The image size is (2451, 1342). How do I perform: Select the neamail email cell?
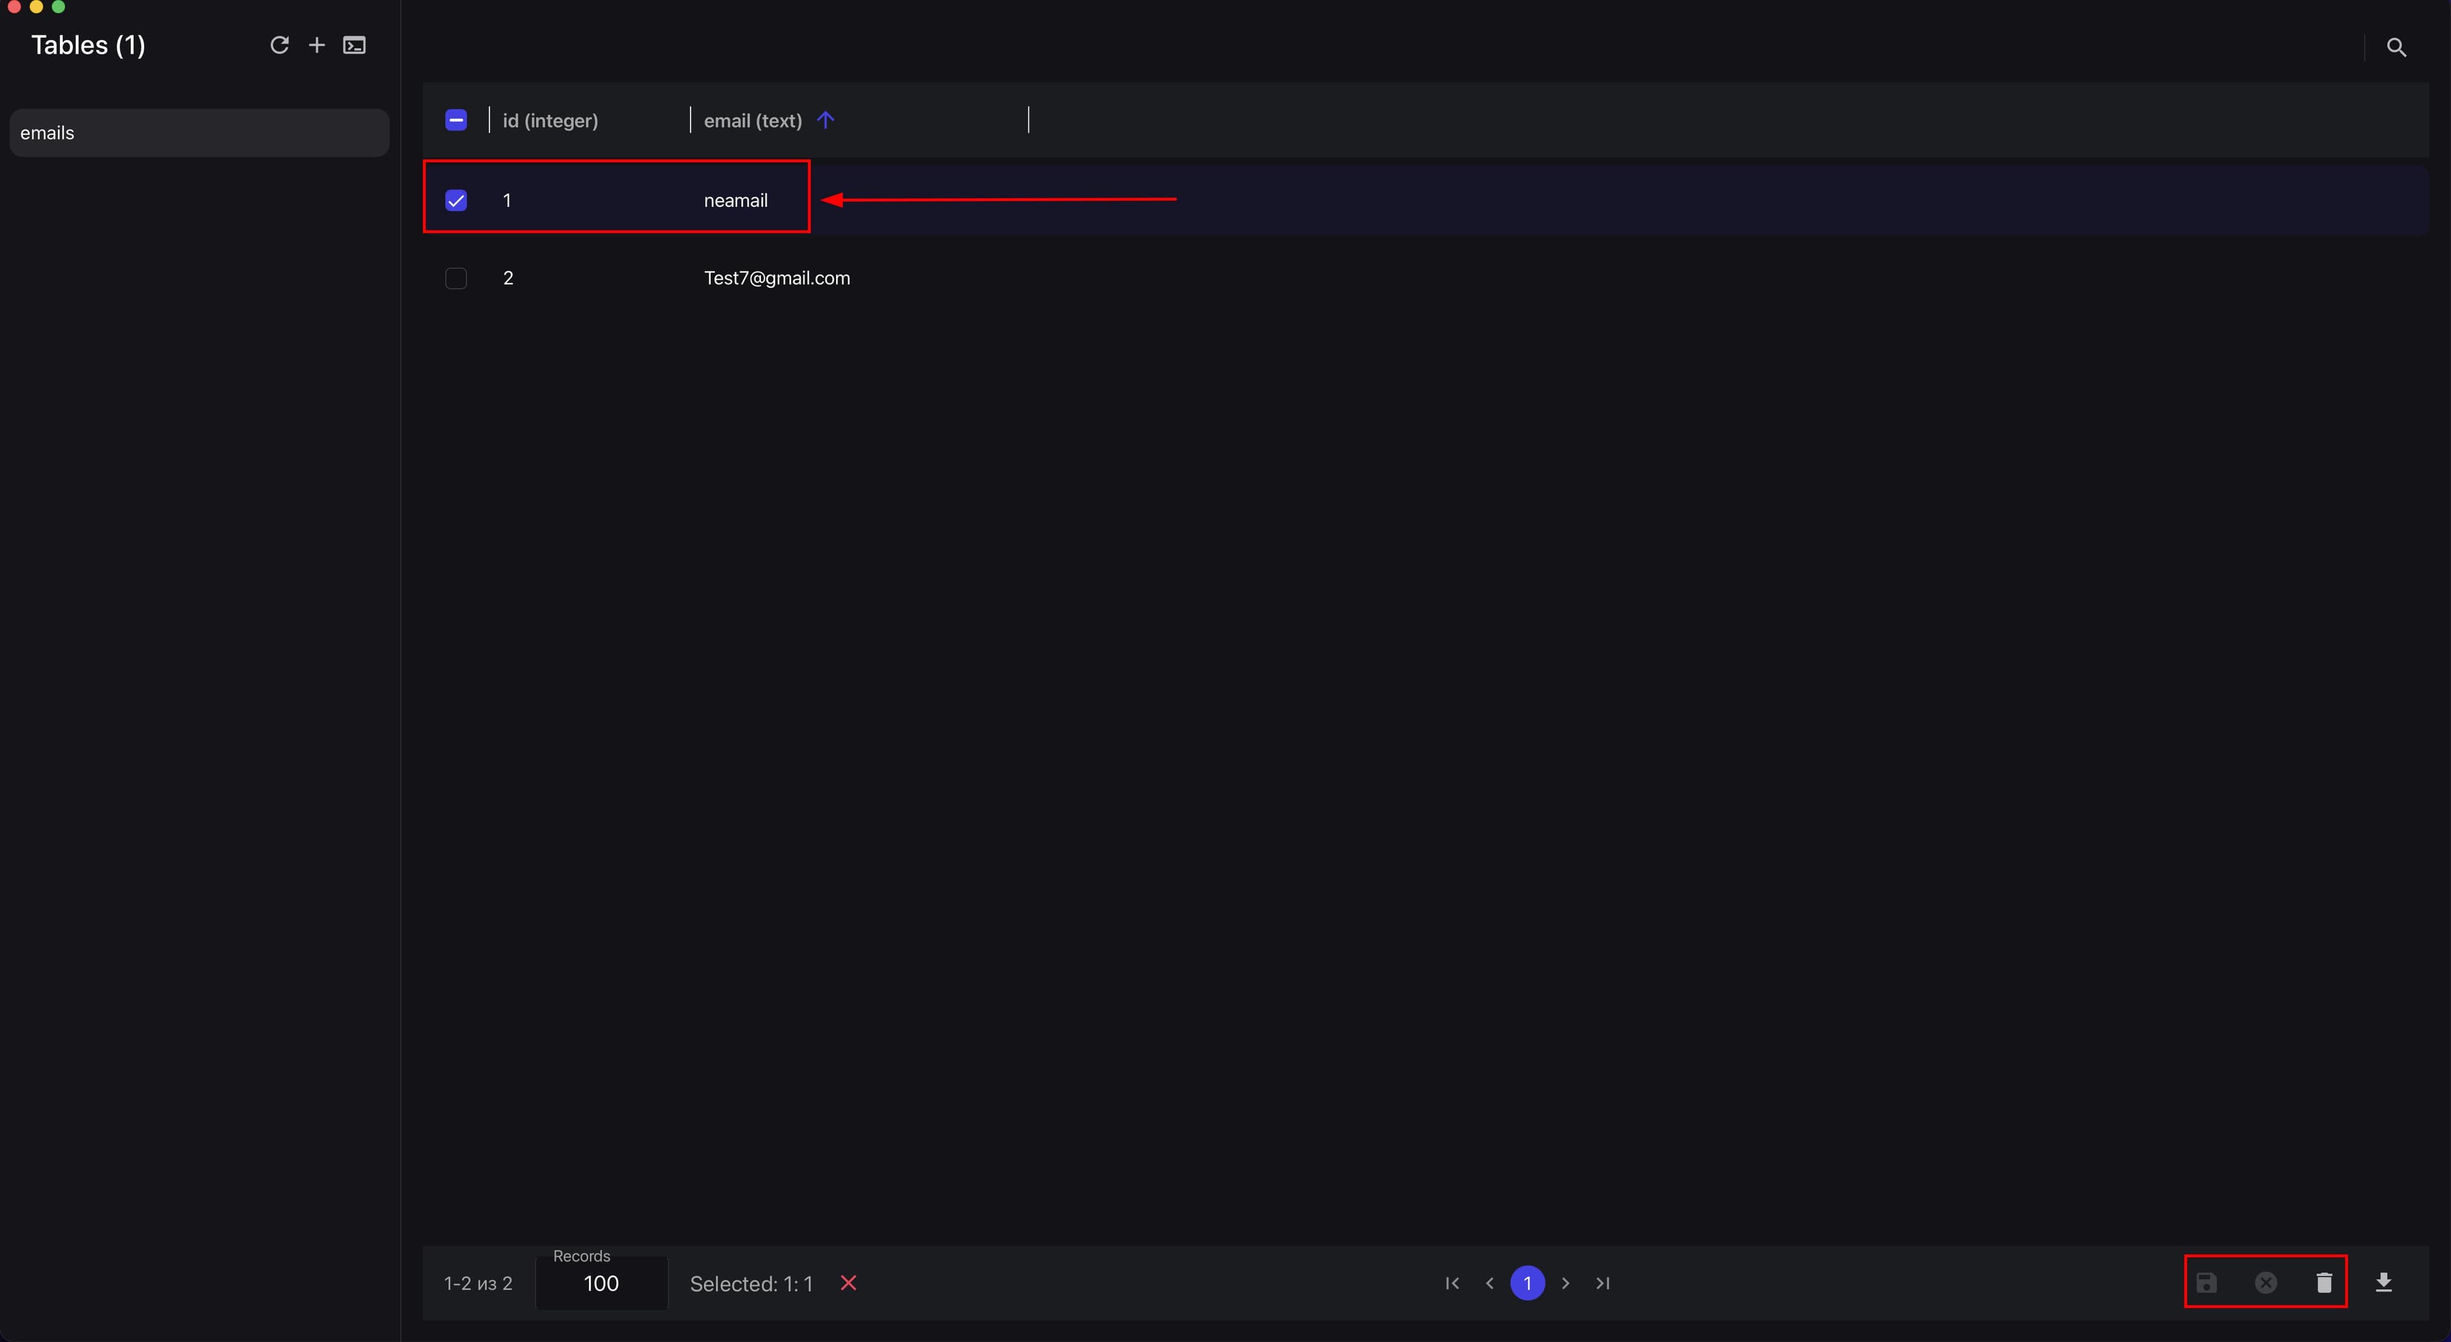pos(735,200)
